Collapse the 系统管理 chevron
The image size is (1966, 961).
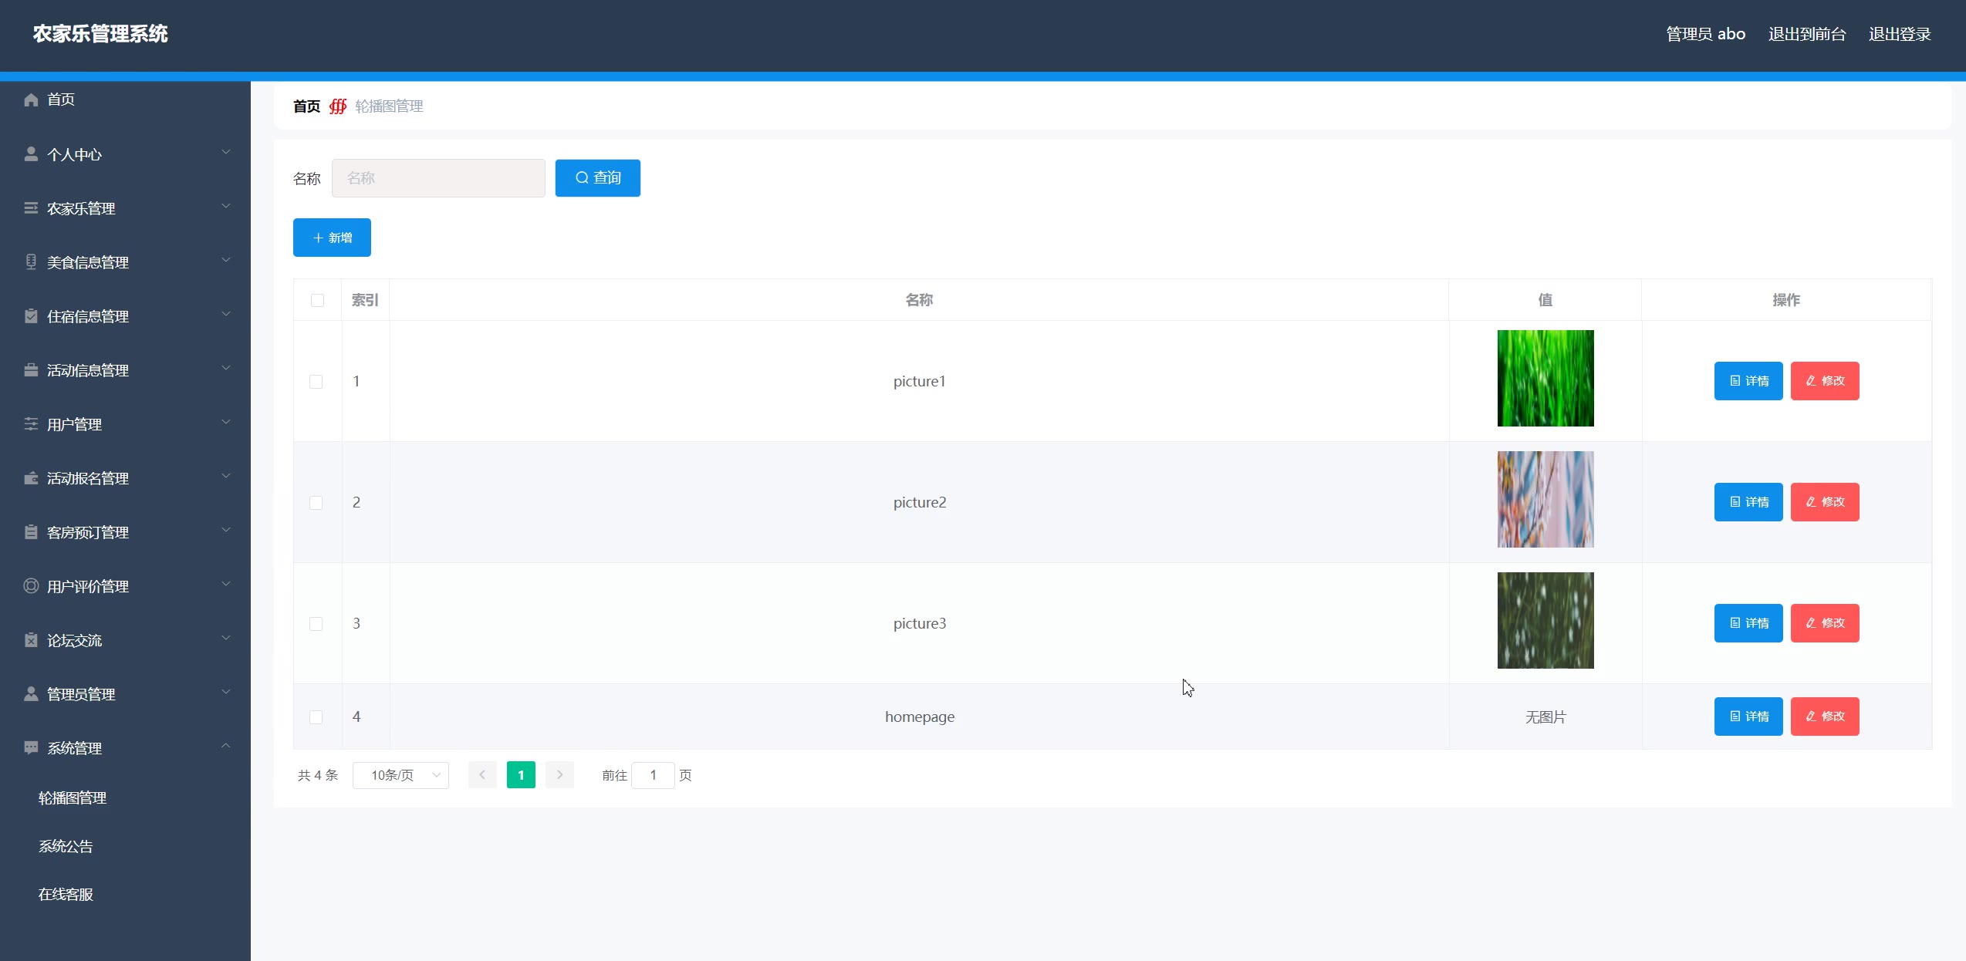pos(226,746)
